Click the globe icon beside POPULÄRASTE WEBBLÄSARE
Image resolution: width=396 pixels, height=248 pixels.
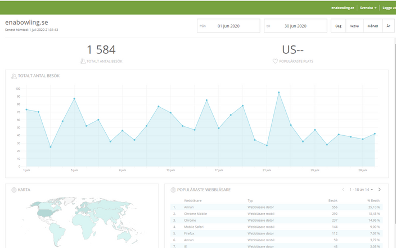point(173,190)
